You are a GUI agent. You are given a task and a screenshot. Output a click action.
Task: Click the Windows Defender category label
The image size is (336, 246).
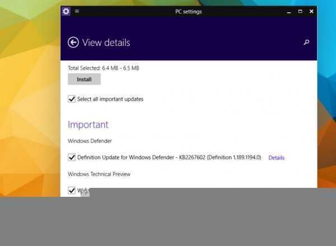coord(90,141)
